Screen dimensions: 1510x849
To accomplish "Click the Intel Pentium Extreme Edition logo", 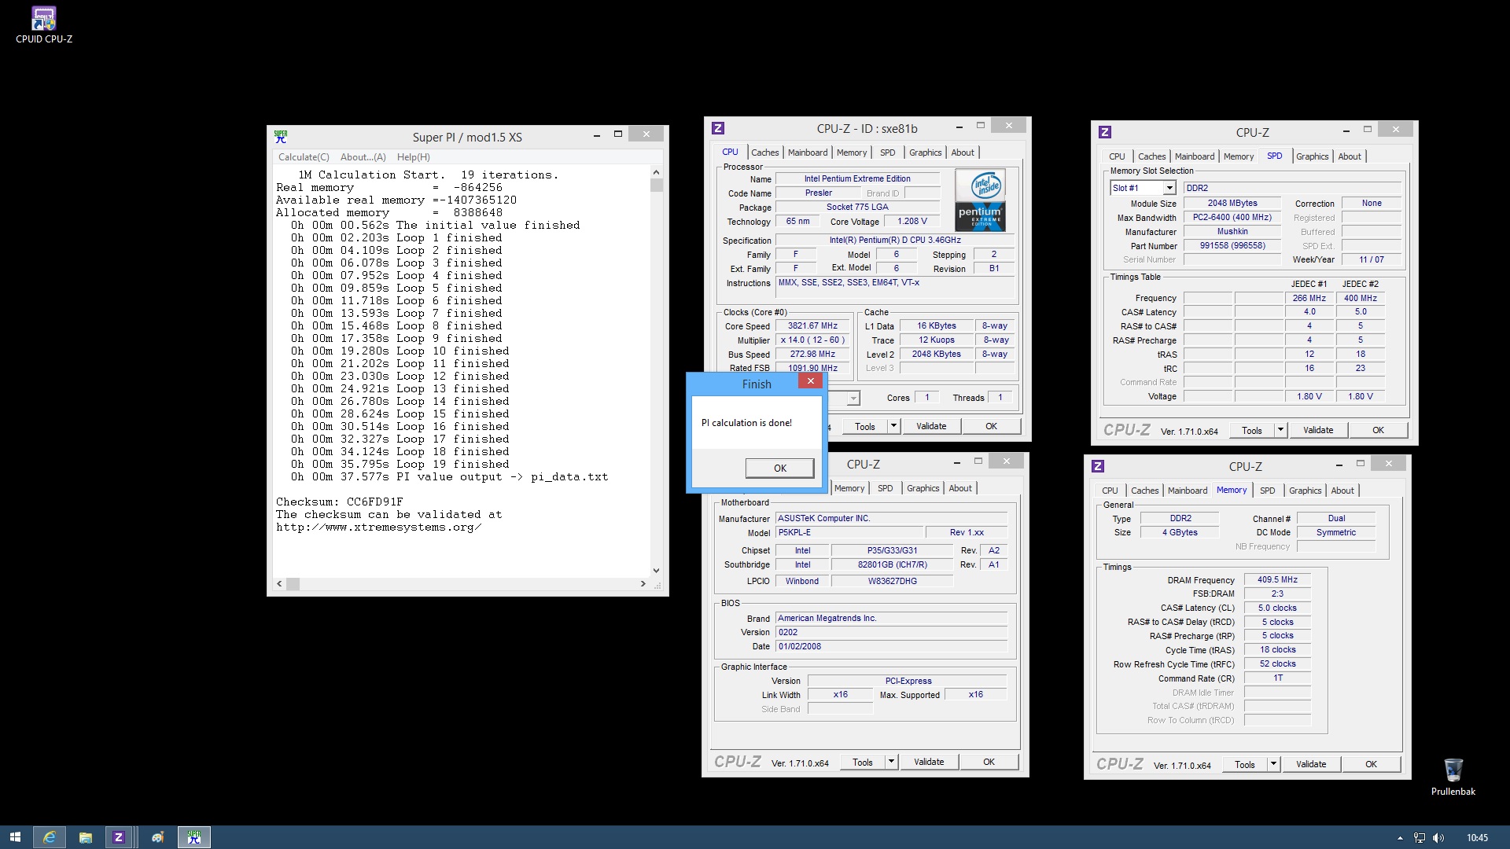I will [x=980, y=200].
